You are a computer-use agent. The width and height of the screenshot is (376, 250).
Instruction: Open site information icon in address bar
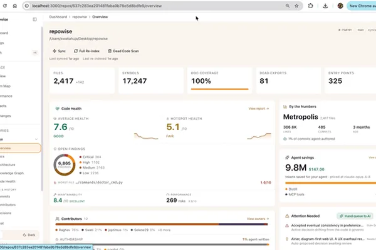[27, 6]
